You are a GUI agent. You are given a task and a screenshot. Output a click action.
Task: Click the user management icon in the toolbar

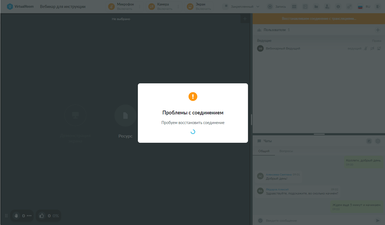coord(327,7)
